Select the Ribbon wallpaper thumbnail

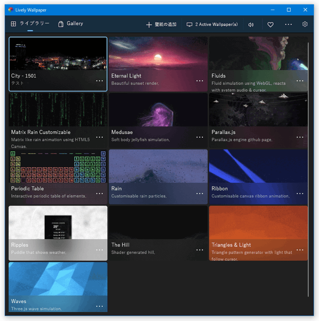[x=258, y=166]
